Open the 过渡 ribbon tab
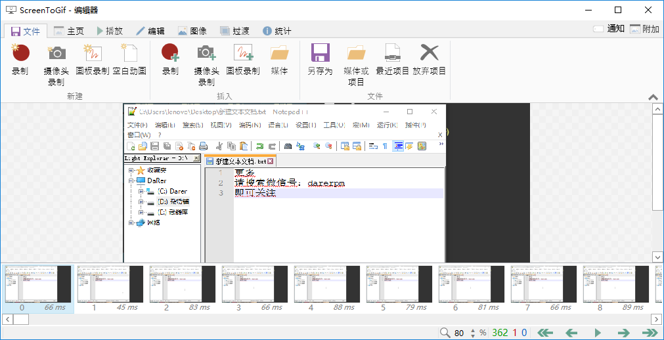Screen dimensions: 664x340 [x=234, y=31]
